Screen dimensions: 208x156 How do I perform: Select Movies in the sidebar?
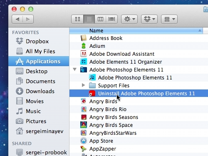pos(35,101)
